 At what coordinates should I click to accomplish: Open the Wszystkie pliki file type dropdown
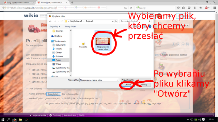[136, 80]
